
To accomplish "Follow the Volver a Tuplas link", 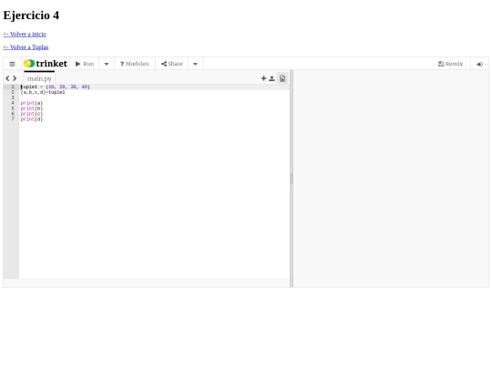I will (x=26, y=47).
